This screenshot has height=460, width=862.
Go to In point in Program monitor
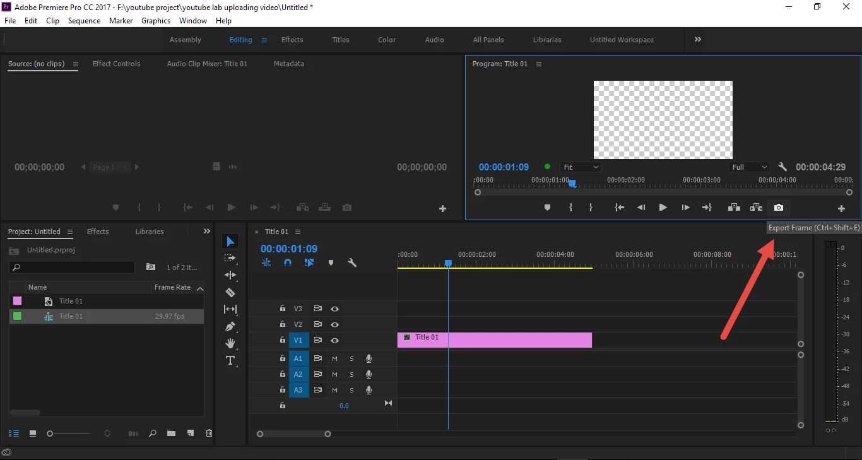click(620, 208)
